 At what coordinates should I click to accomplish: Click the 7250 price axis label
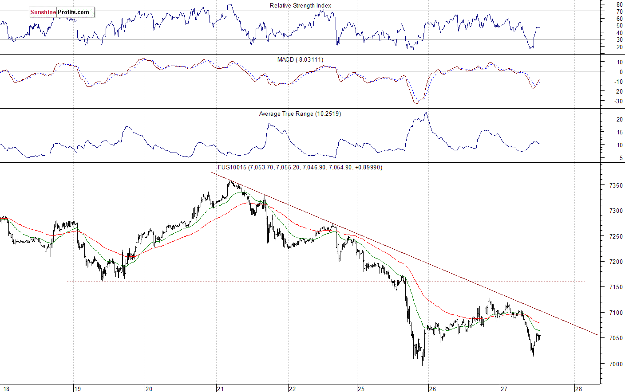coord(616,236)
